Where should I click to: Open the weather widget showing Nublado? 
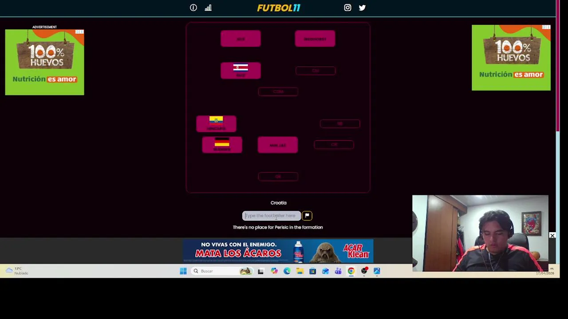coord(17,271)
